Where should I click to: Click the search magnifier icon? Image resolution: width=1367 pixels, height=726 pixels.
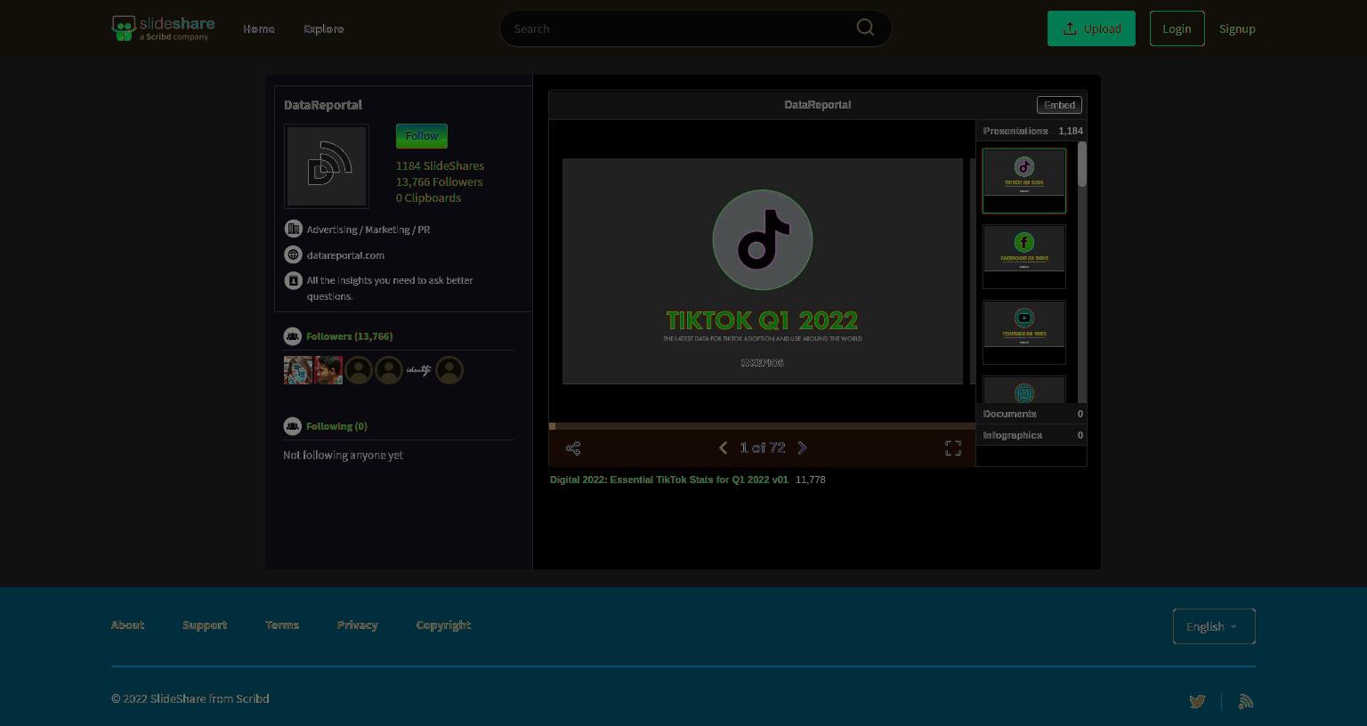[865, 28]
